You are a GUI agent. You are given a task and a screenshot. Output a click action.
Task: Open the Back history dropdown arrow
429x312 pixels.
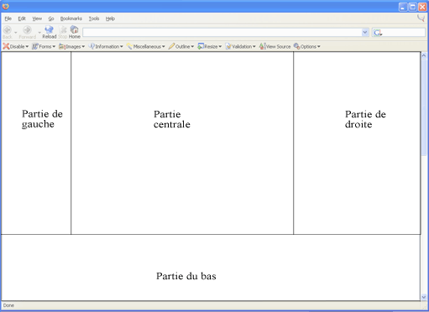(x=16, y=33)
